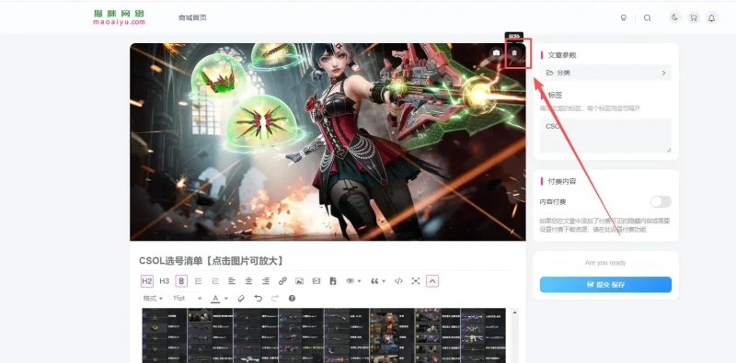
Task: Open the hidden content eye dropdown
Action: (x=353, y=281)
